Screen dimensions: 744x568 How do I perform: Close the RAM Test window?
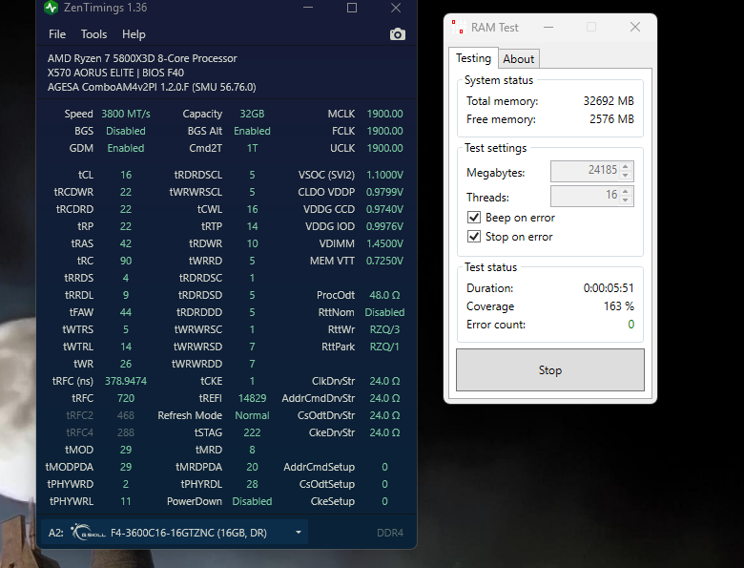pyautogui.click(x=635, y=27)
